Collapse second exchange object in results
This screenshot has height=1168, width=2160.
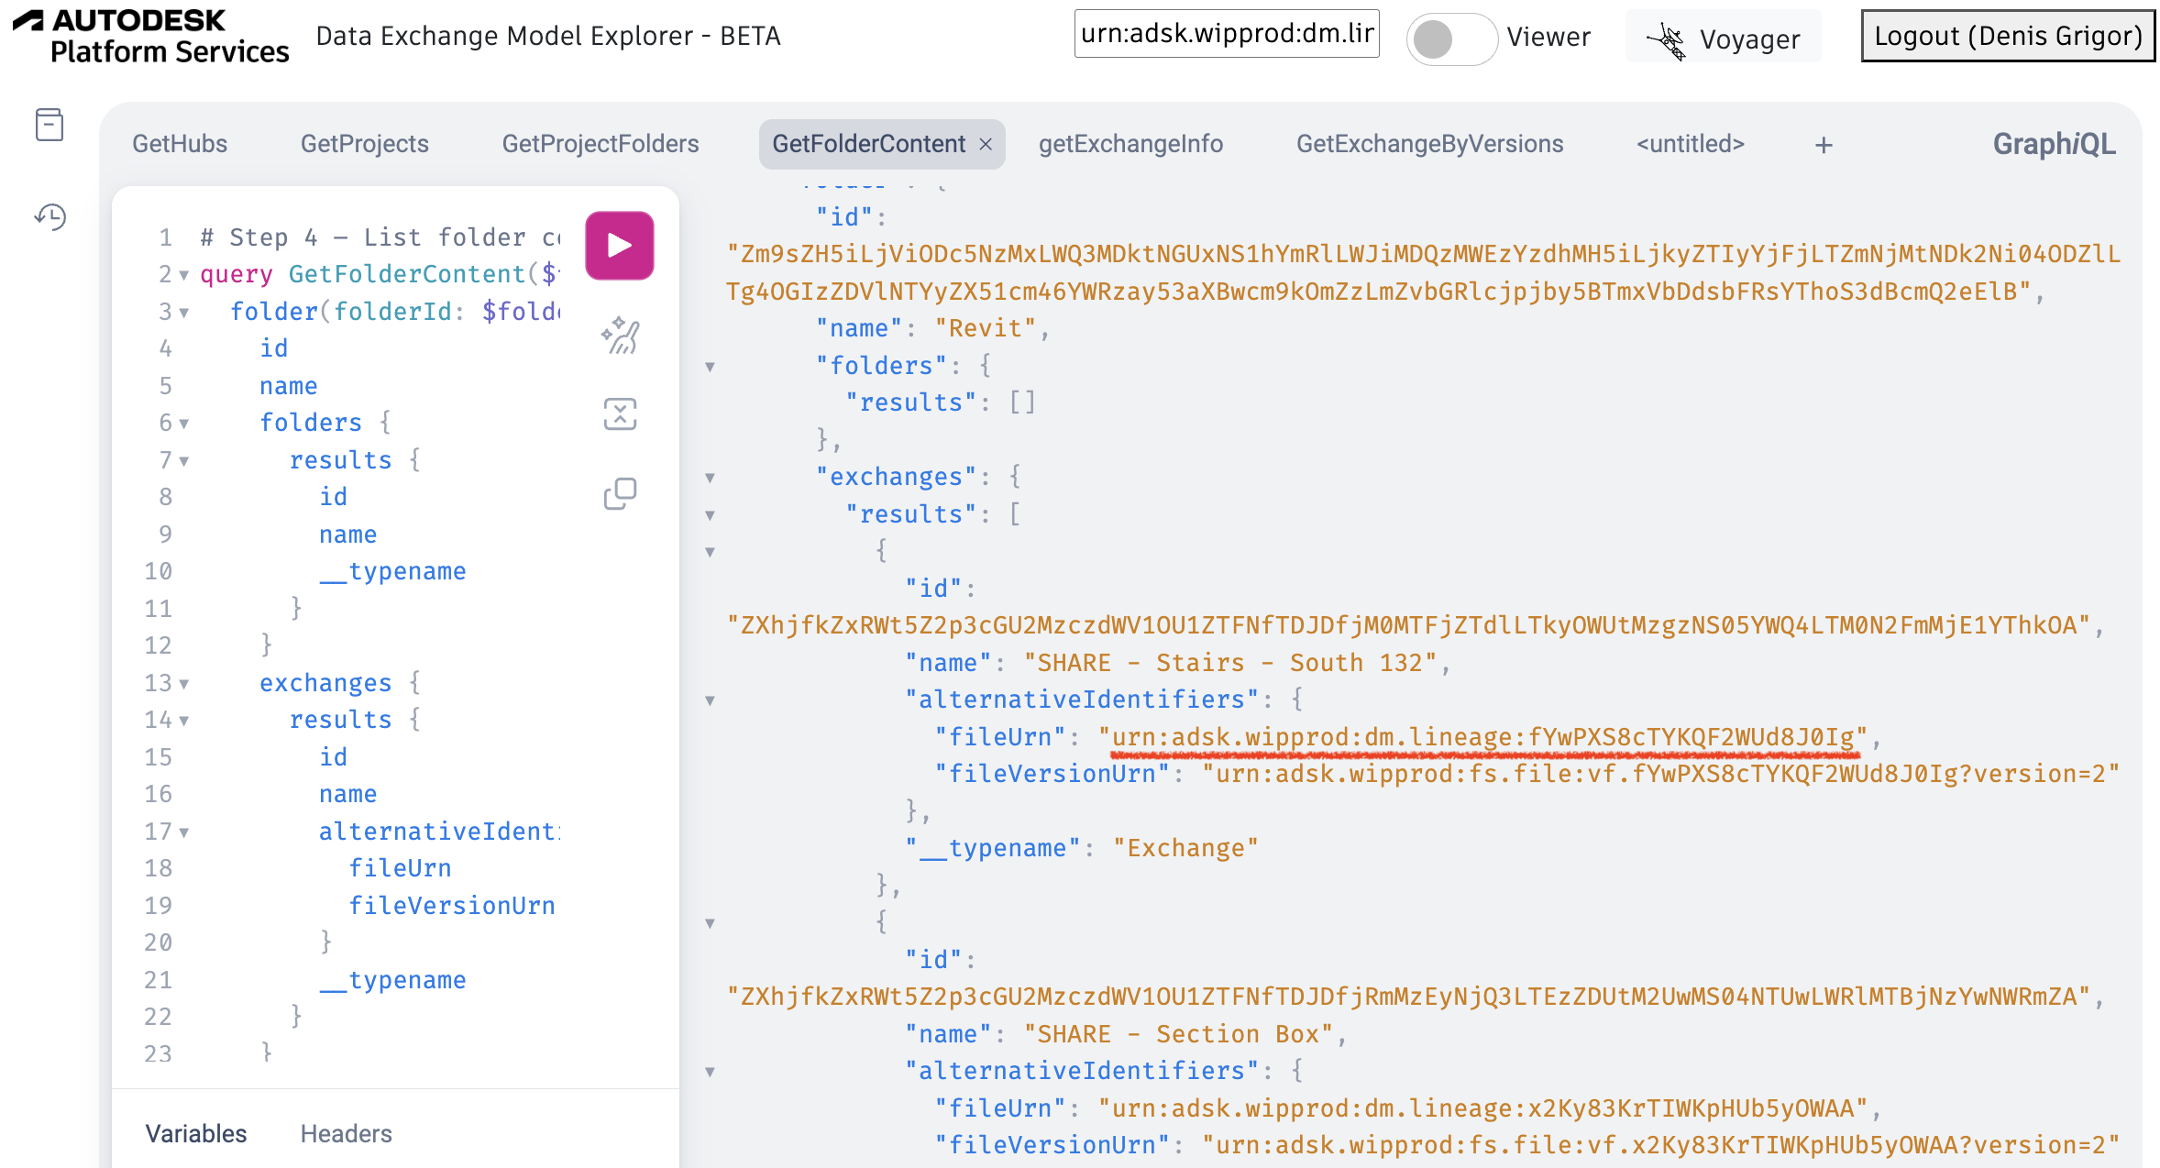710,923
